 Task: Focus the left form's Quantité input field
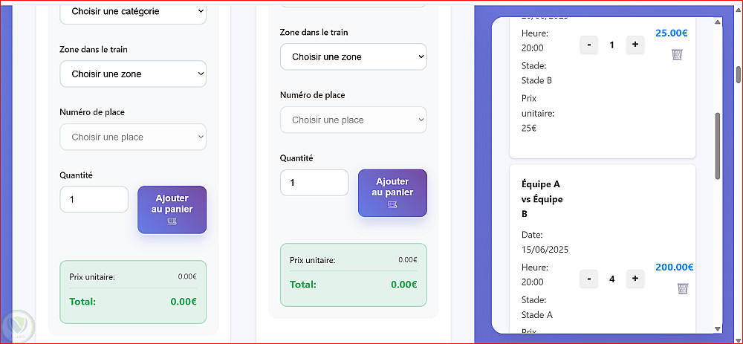pyautogui.click(x=94, y=199)
